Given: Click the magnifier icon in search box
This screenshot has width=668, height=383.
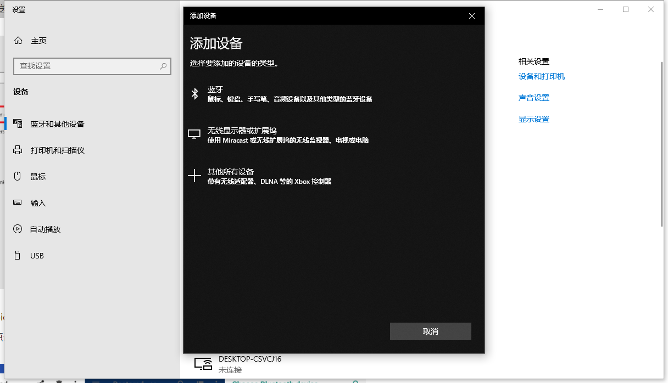Looking at the screenshot, I should coord(163,66).
